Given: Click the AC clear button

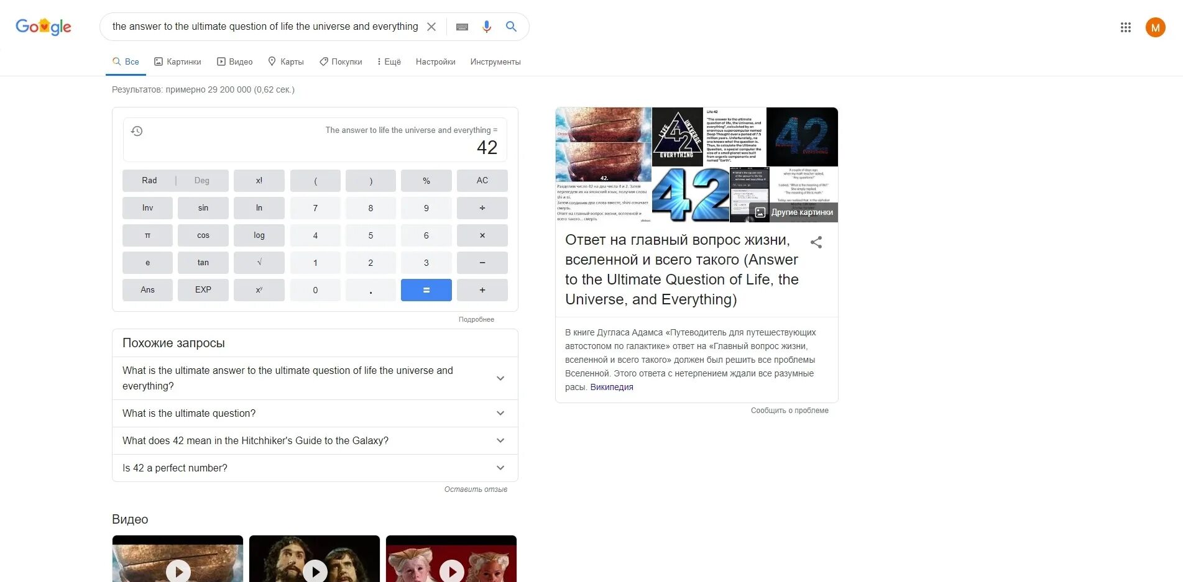Looking at the screenshot, I should [482, 181].
